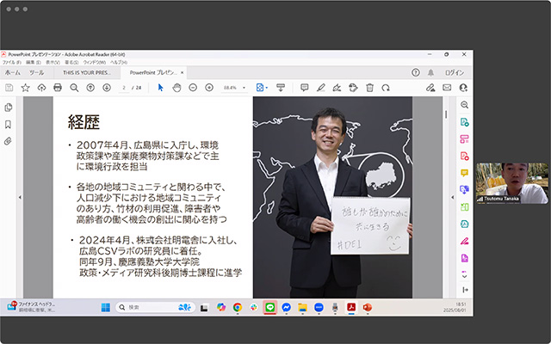This screenshot has height=344, width=551.
Task: Open the find text magnifier in toolbar
Action: 74,88
